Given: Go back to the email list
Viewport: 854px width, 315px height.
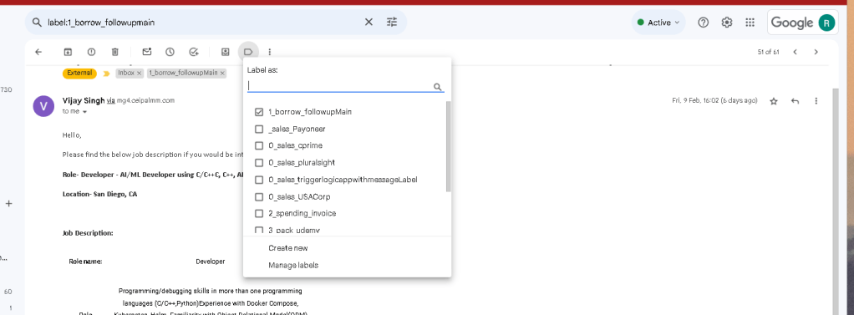Looking at the screenshot, I should tap(38, 52).
